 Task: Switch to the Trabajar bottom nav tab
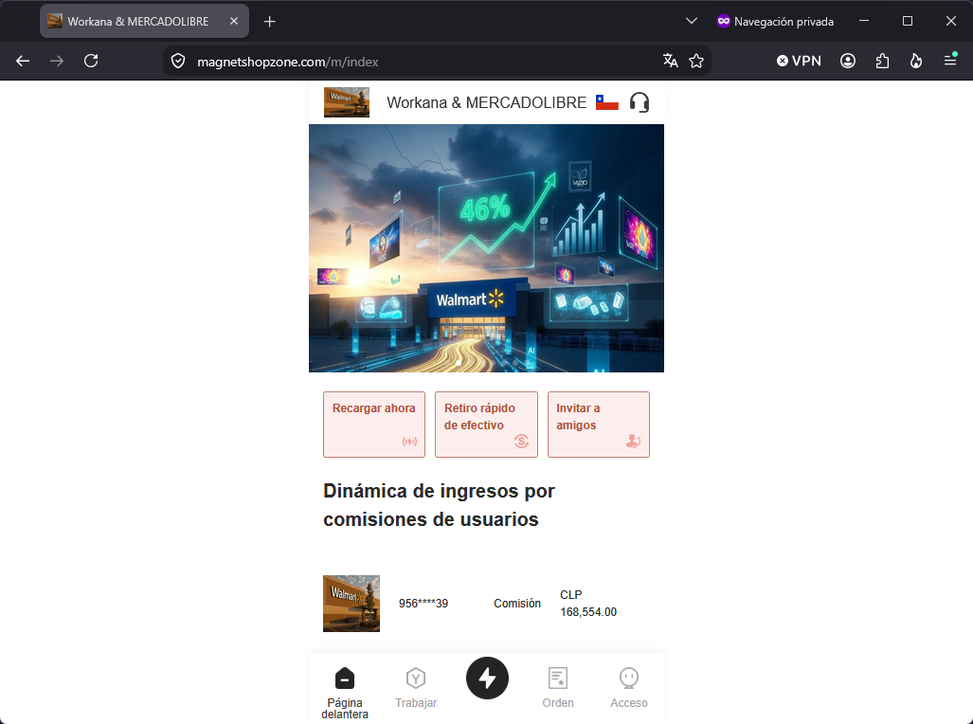click(416, 688)
